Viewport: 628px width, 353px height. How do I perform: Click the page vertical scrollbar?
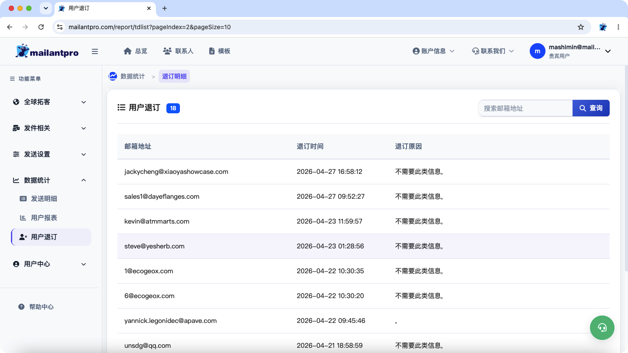point(626,168)
